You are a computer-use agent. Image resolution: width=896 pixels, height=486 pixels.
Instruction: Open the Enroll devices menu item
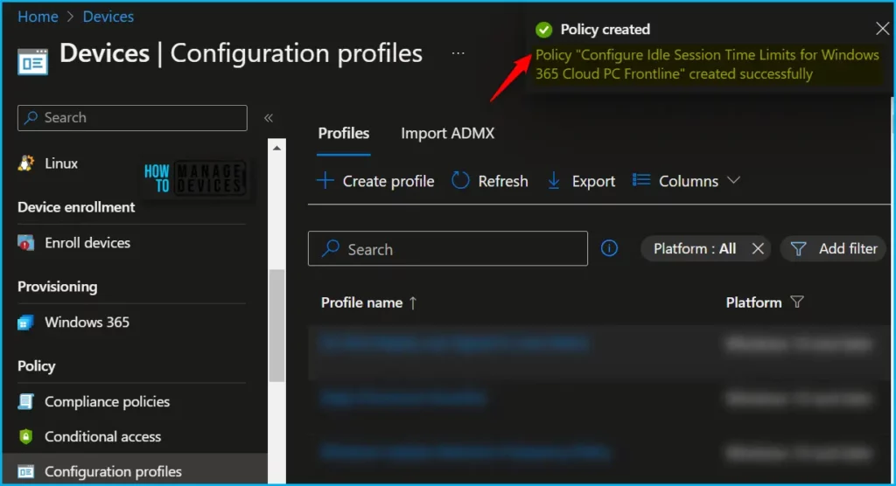click(87, 243)
